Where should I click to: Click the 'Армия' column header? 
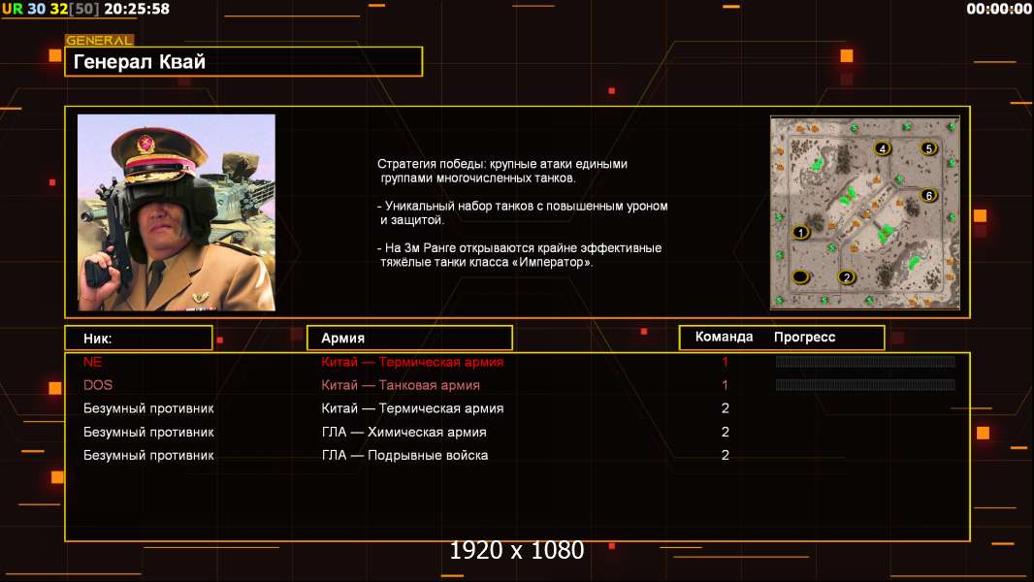pos(409,339)
